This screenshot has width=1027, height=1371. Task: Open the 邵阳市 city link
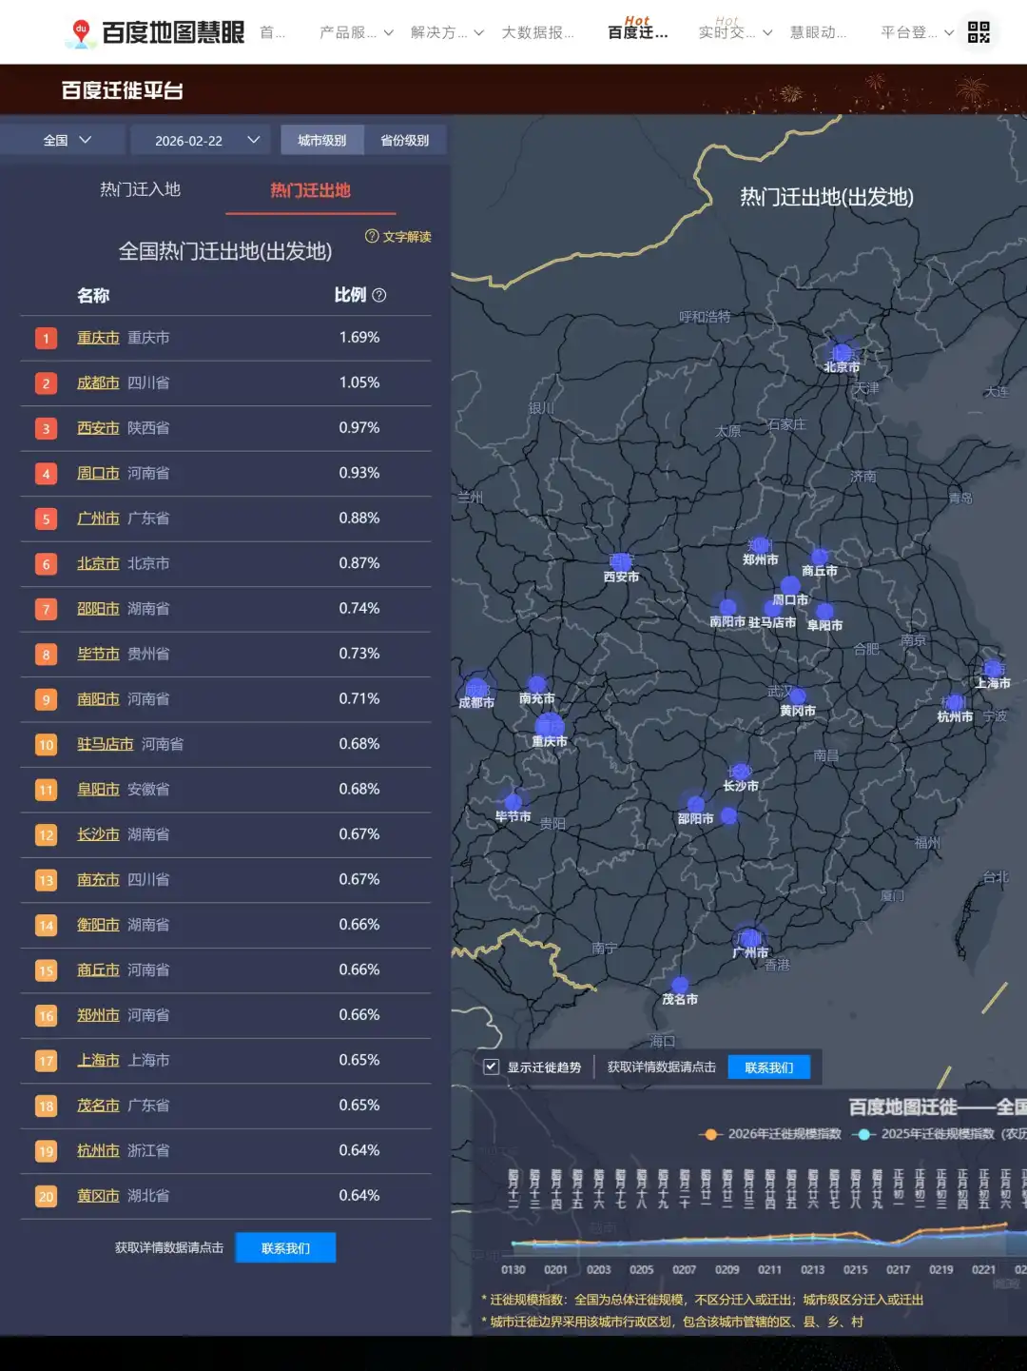click(x=98, y=609)
